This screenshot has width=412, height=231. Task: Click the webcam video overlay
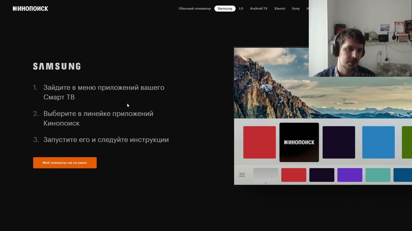360,38
